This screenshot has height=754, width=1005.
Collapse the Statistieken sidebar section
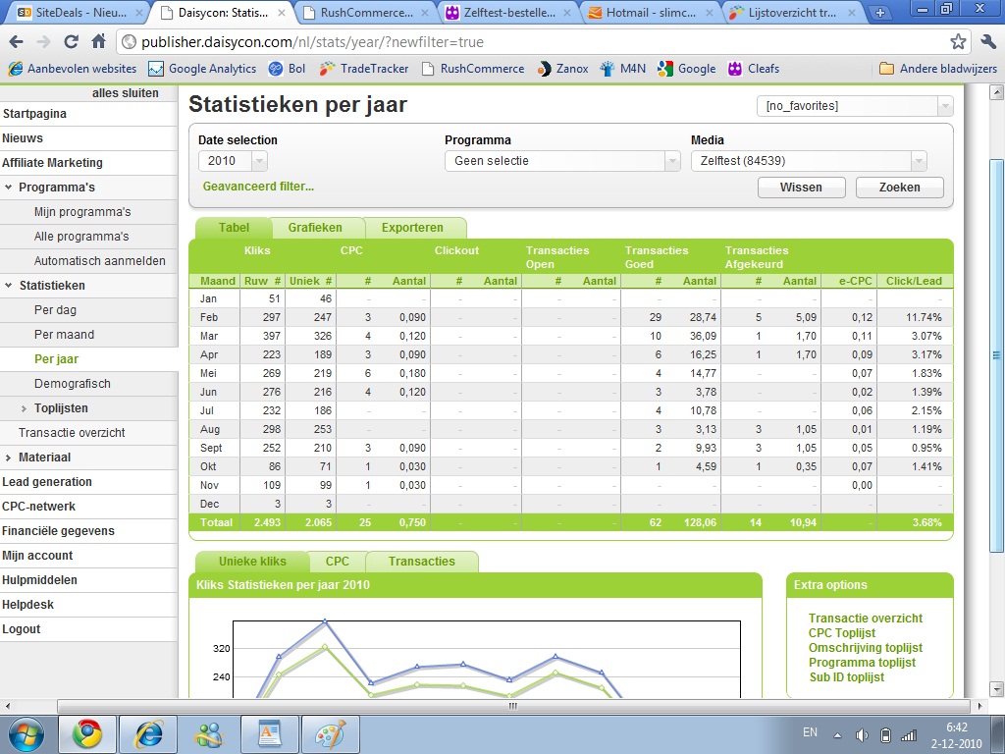pos(8,286)
